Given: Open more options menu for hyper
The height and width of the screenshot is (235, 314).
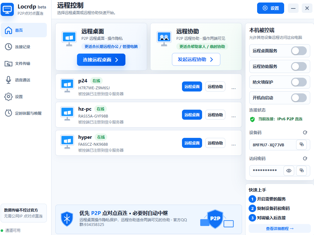Looking at the screenshot, I should [234, 145].
